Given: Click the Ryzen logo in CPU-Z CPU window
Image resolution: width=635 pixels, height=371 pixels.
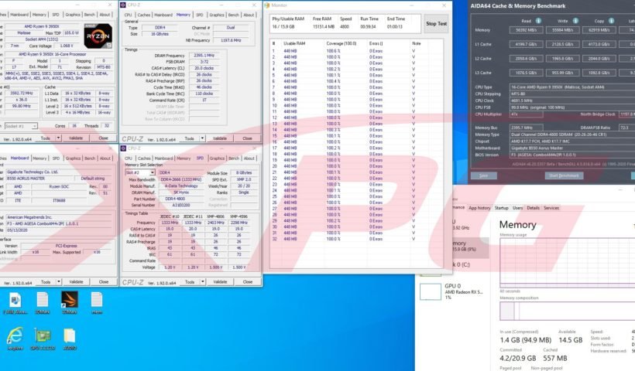Looking at the screenshot, I should point(98,36).
